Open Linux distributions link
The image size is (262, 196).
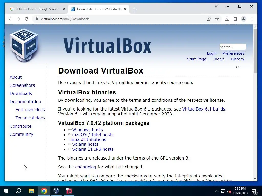[87, 139]
